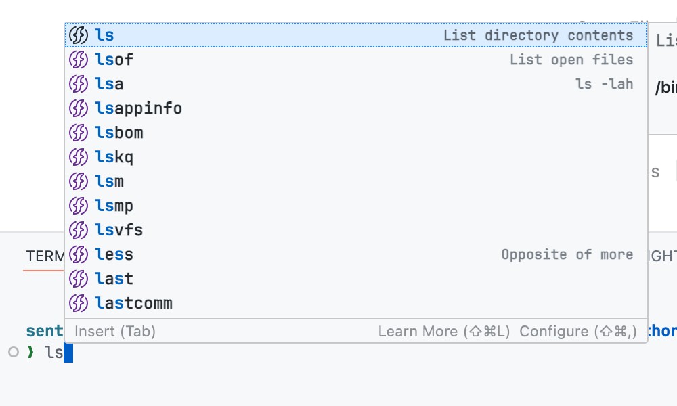Screen dimensions: 677x406
Task: Click the command decoration circle beside the prompt
Action: pyautogui.click(x=12, y=352)
